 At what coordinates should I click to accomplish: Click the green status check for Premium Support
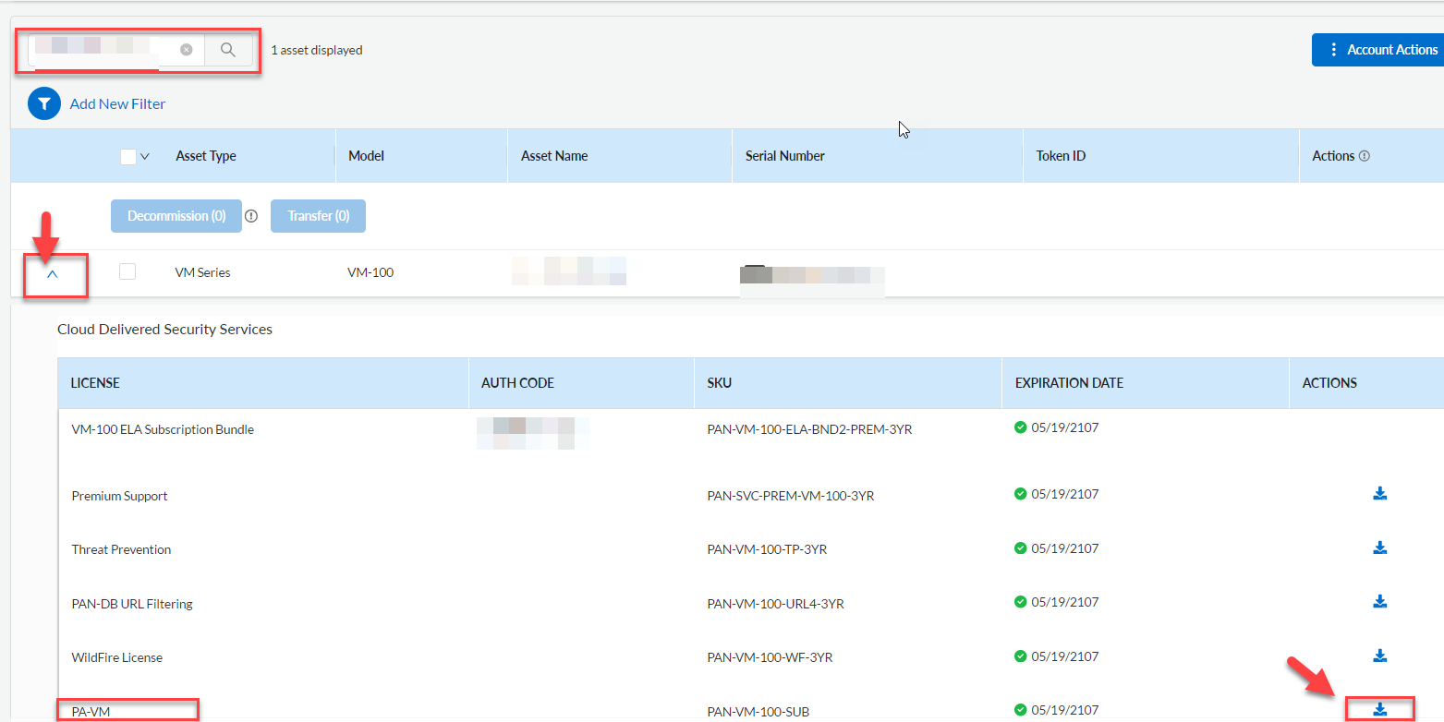[x=1021, y=494]
